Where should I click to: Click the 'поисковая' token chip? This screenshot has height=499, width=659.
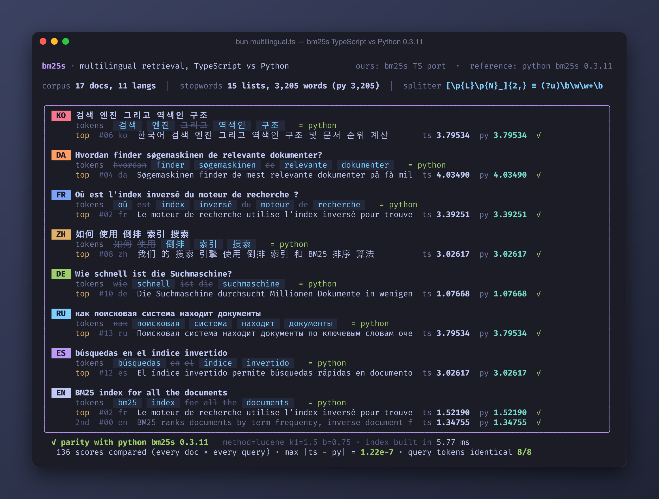(158, 324)
